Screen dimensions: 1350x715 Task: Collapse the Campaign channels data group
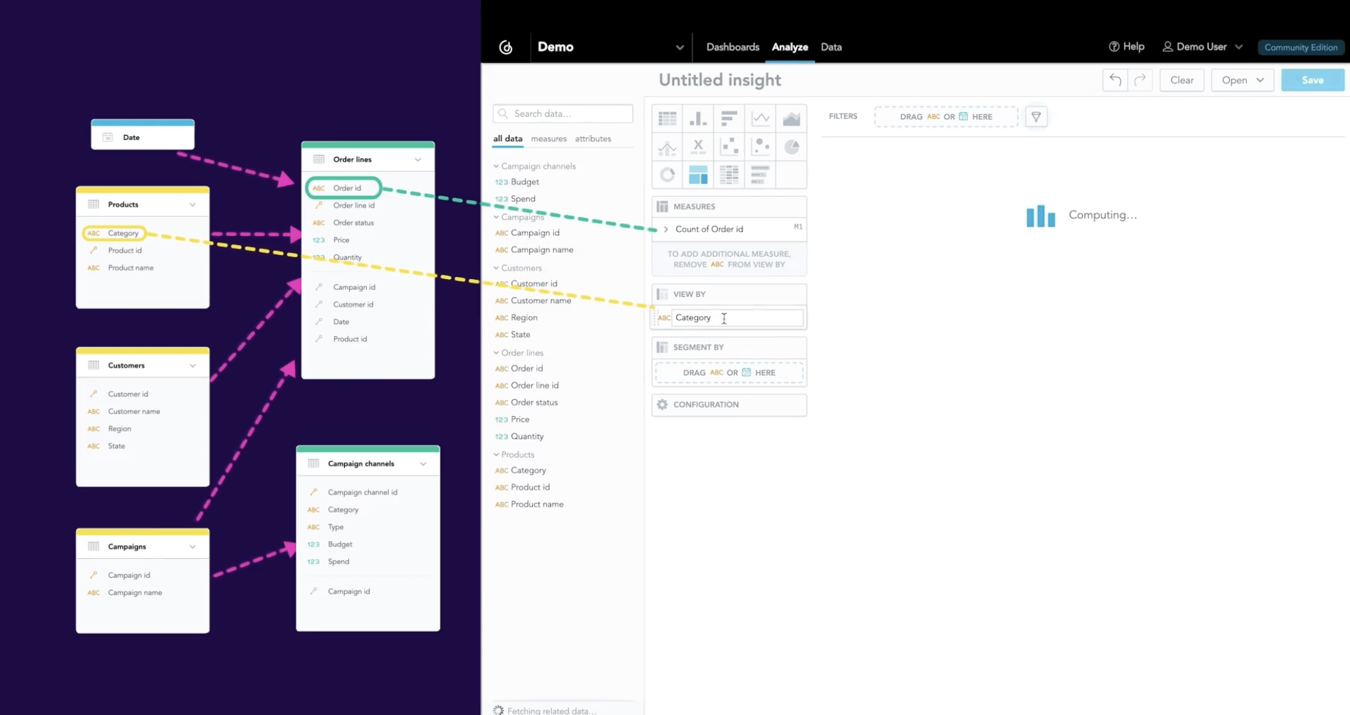[x=496, y=166]
